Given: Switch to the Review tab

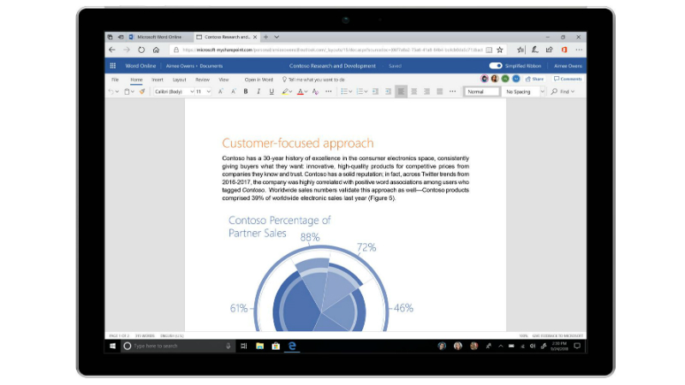Looking at the screenshot, I should (x=202, y=80).
